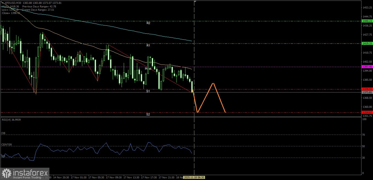Open the Pivot level line options
The width and height of the screenshot is (373, 180).
tap(148, 69)
